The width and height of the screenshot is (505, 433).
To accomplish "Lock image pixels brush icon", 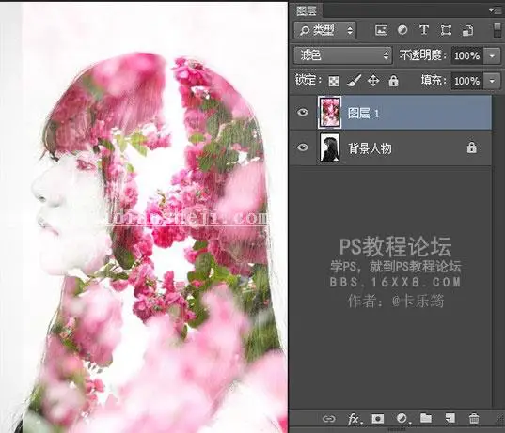I will [x=354, y=81].
